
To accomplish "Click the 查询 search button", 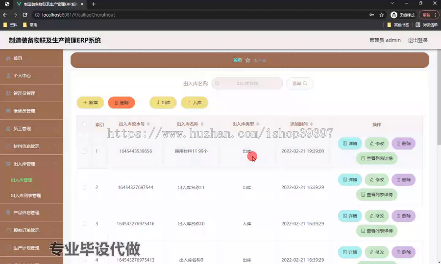I will click(x=299, y=83).
